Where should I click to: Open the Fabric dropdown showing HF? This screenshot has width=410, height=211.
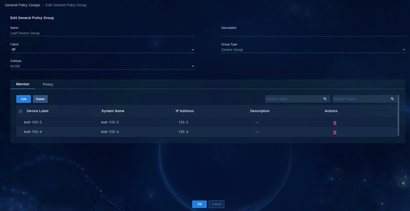(102, 50)
